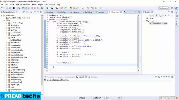Maximize the Outline view
The height and width of the screenshot is (100, 179).
172,12
